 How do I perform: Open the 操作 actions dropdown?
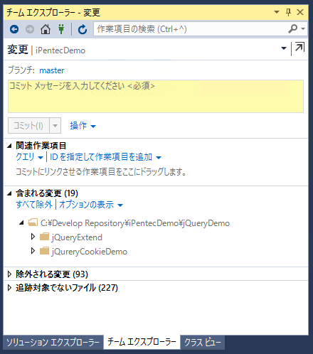click(x=83, y=126)
